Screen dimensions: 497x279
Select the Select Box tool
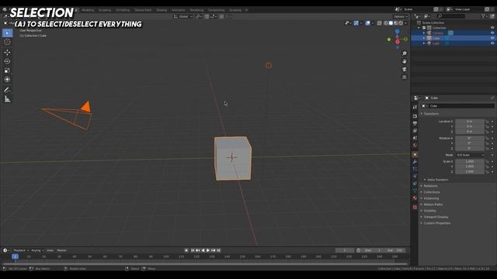(7, 33)
